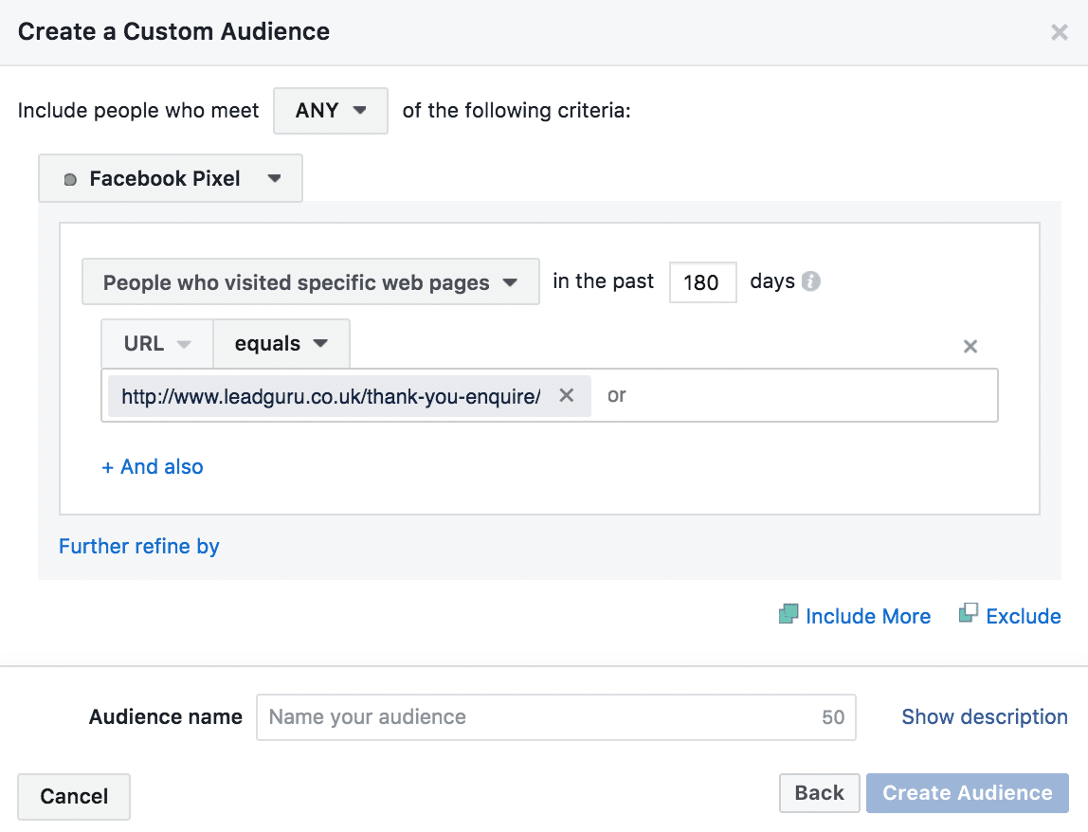This screenshot has height=832, width=1088.
Task: Open the equals operator dropdown
Action: pos(281,343)
